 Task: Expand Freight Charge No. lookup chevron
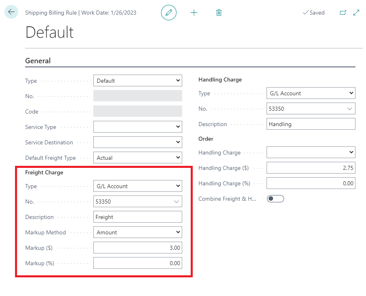(x=177, y=202)
